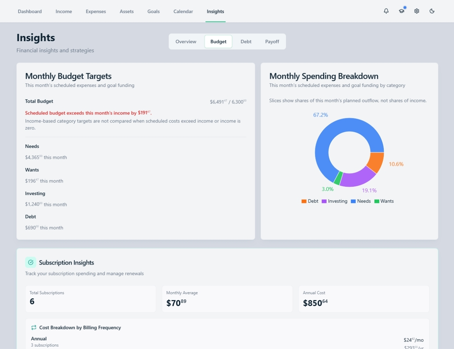The height and width of the screenshot is (349, 454).
Task: Click the Monthly Average $70.89 card
Action: pyautogui.click(x=227, y=299)
